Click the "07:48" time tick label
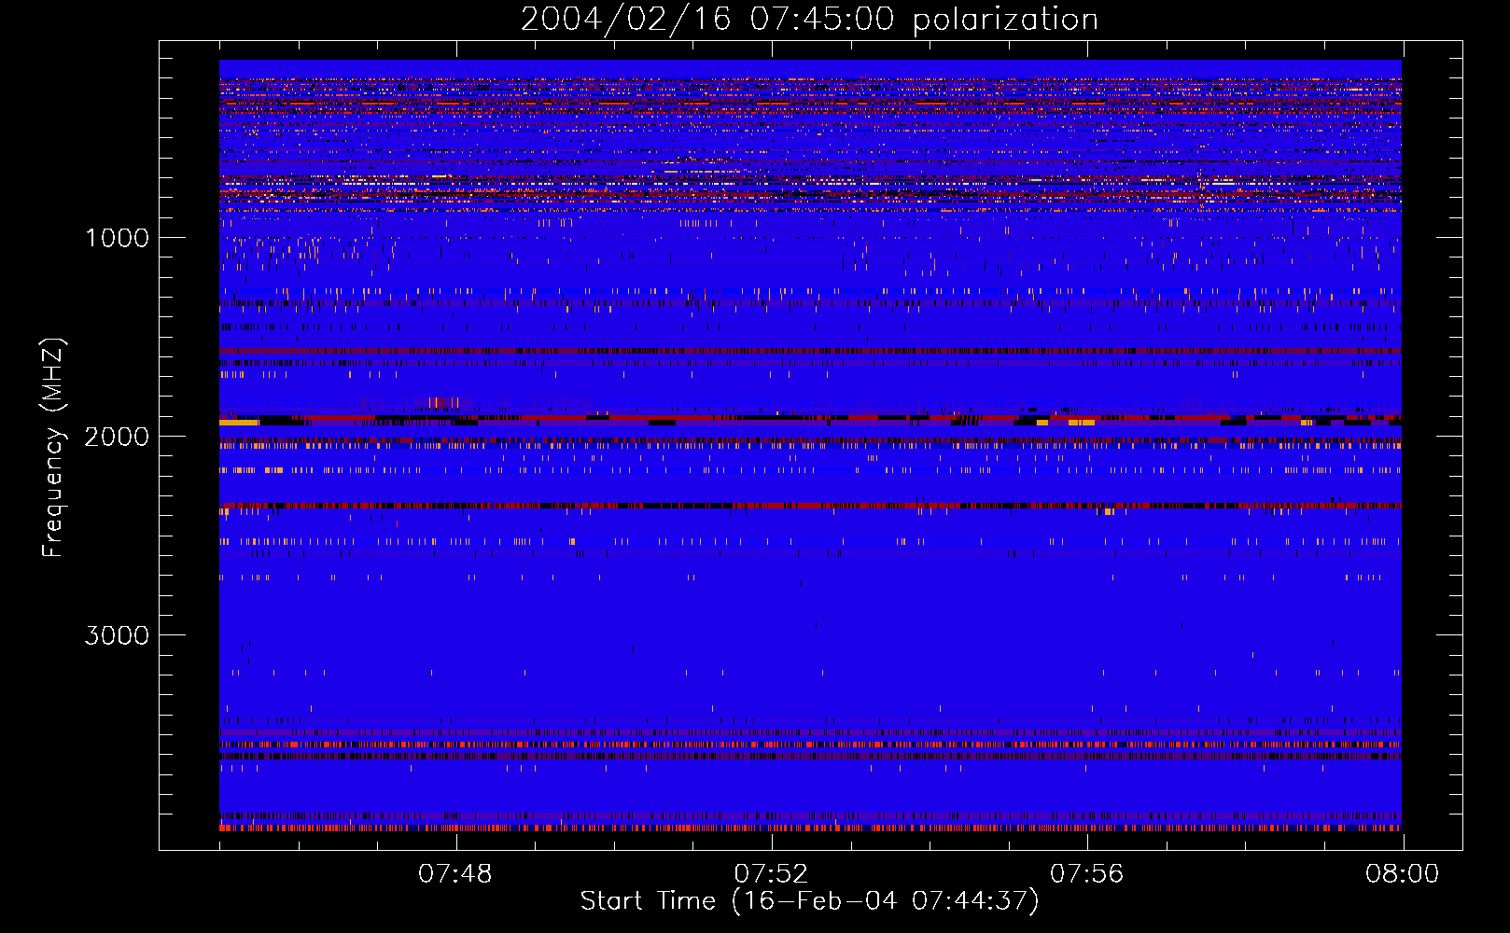The height and width of the screenshot is (933, 1510). click(x=455, y=874)
